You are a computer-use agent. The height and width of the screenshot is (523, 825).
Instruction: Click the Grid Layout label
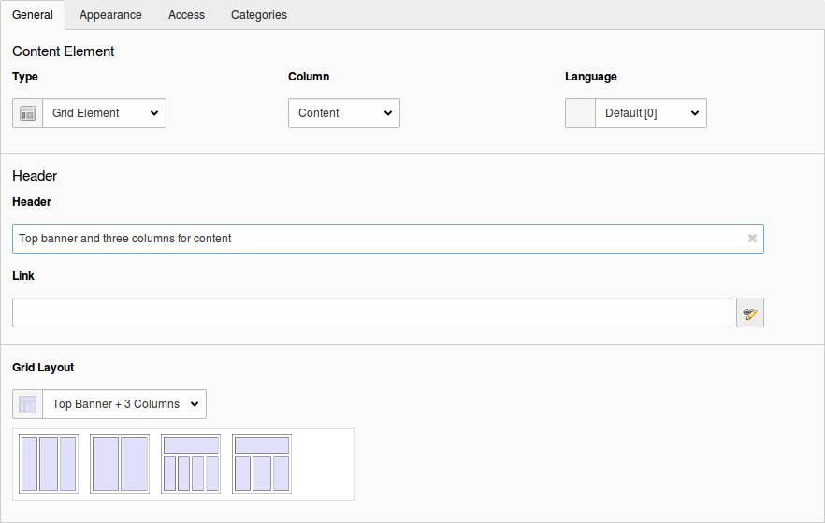point(43,368)
